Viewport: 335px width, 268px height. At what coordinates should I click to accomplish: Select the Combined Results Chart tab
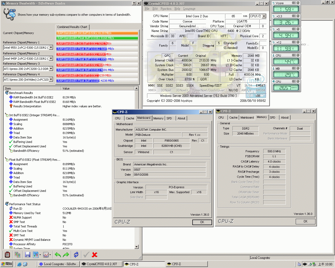72,27
